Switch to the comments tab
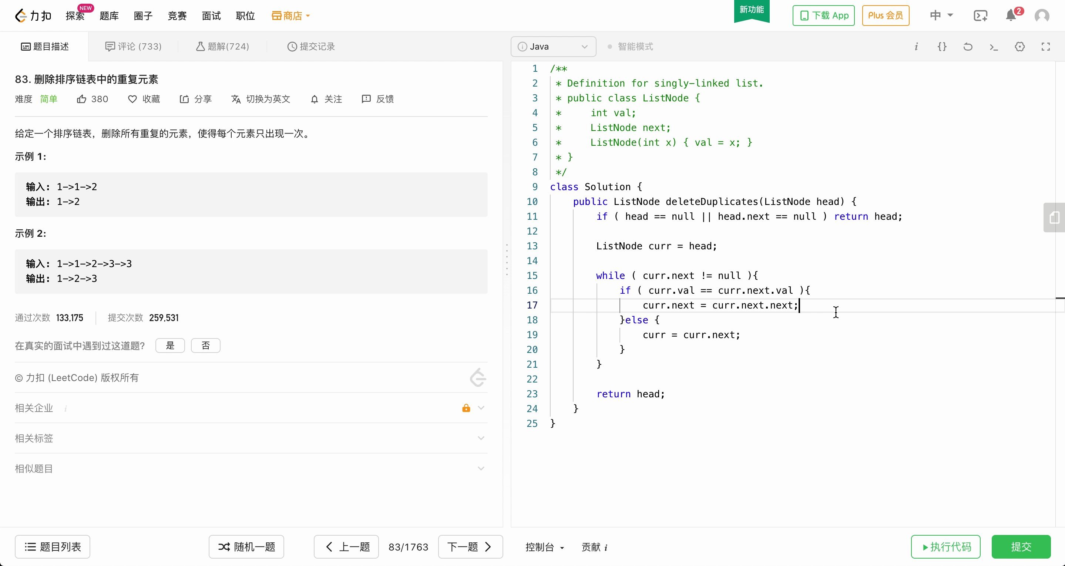This screenshot has width=1065, height=566. [133, 47]
